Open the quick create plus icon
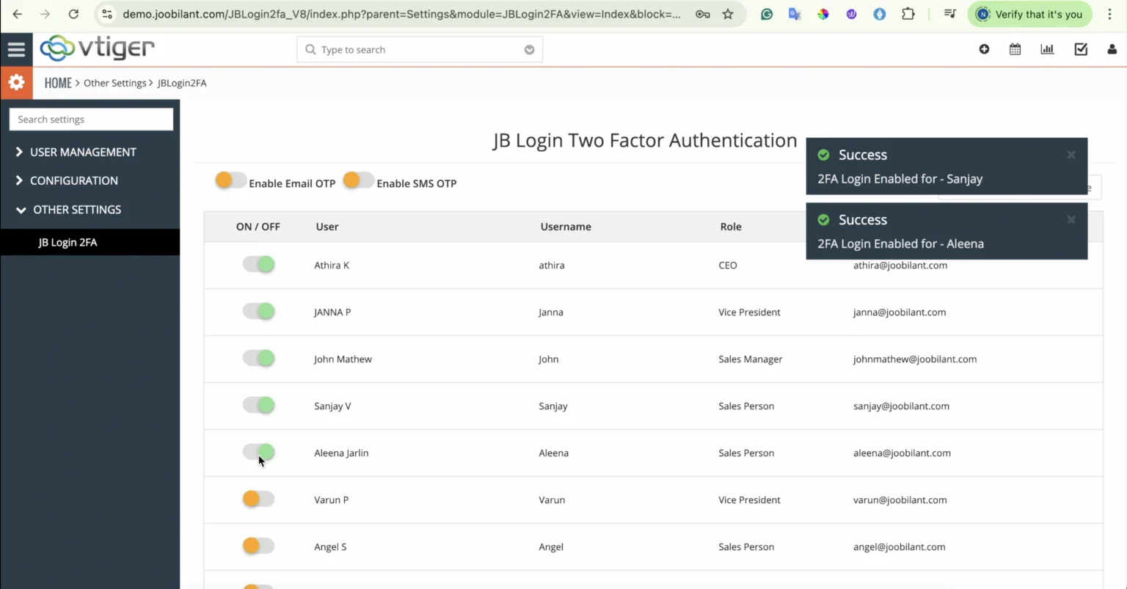This screenshot has height=589, width=1127. 984,49
